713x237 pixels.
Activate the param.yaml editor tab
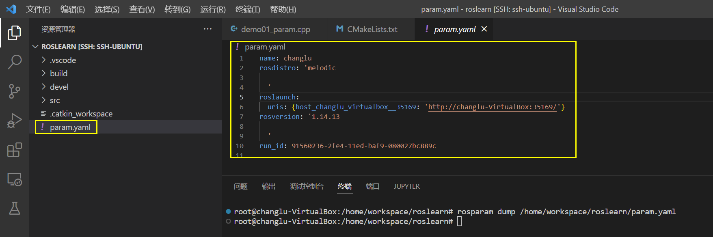(x=454, y=29)
